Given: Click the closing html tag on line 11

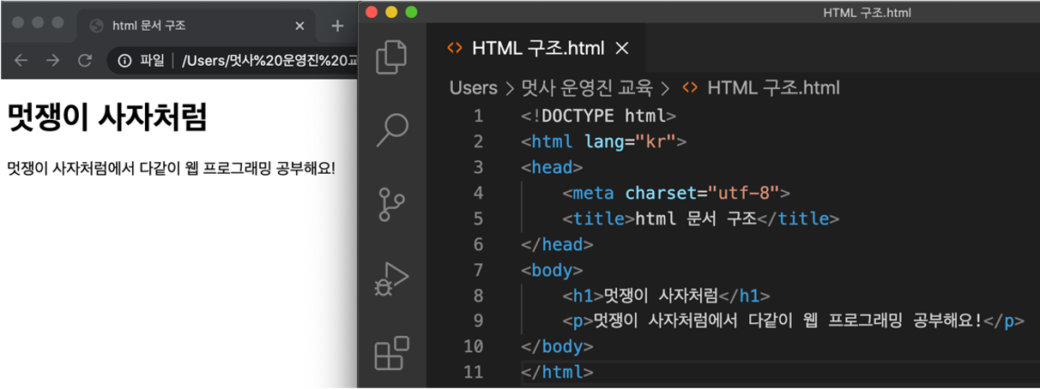Looking at the screenshot, I should (x=557, y=373).
